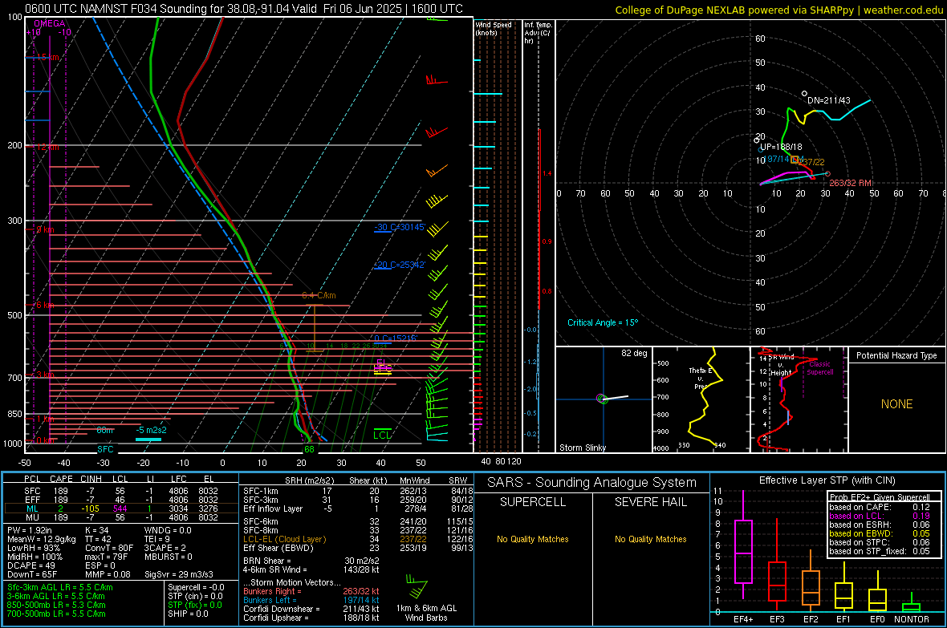Click the Critical Angle = 15° text
947x628 pixels.
click(x=602, y=322)
